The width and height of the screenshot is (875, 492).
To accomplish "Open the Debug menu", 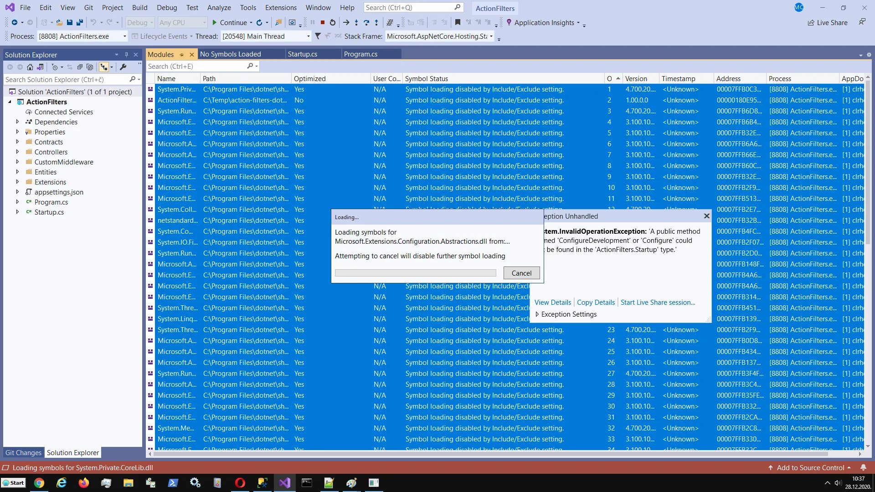I will (x=167, y=8).
